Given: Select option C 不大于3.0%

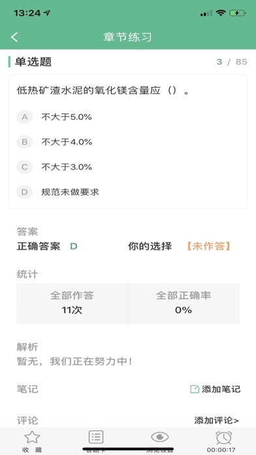Looking at the screenshot, I should 128,167.
